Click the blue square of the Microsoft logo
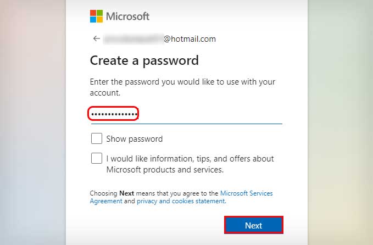The height and width of the screenshot is (245, 373). pos(93,19)
